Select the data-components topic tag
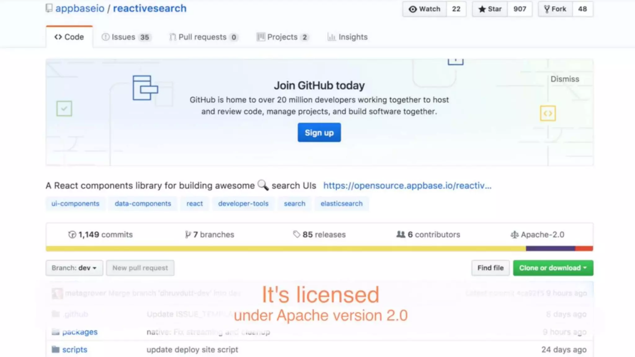 click(x=143, y=204)
